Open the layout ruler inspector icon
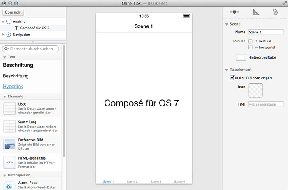Image resolution: width=288 pixels, height=190 pixels. click(x=256, y=12)
